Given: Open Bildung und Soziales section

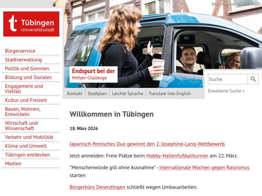Looking at the screenshot, I should 28,77.
